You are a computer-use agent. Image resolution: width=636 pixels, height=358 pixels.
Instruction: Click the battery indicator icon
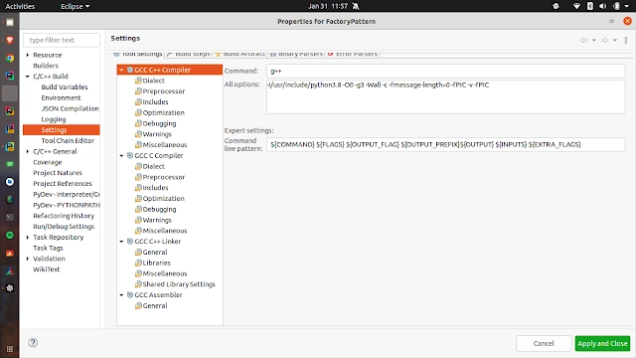(x=616, y=6)
